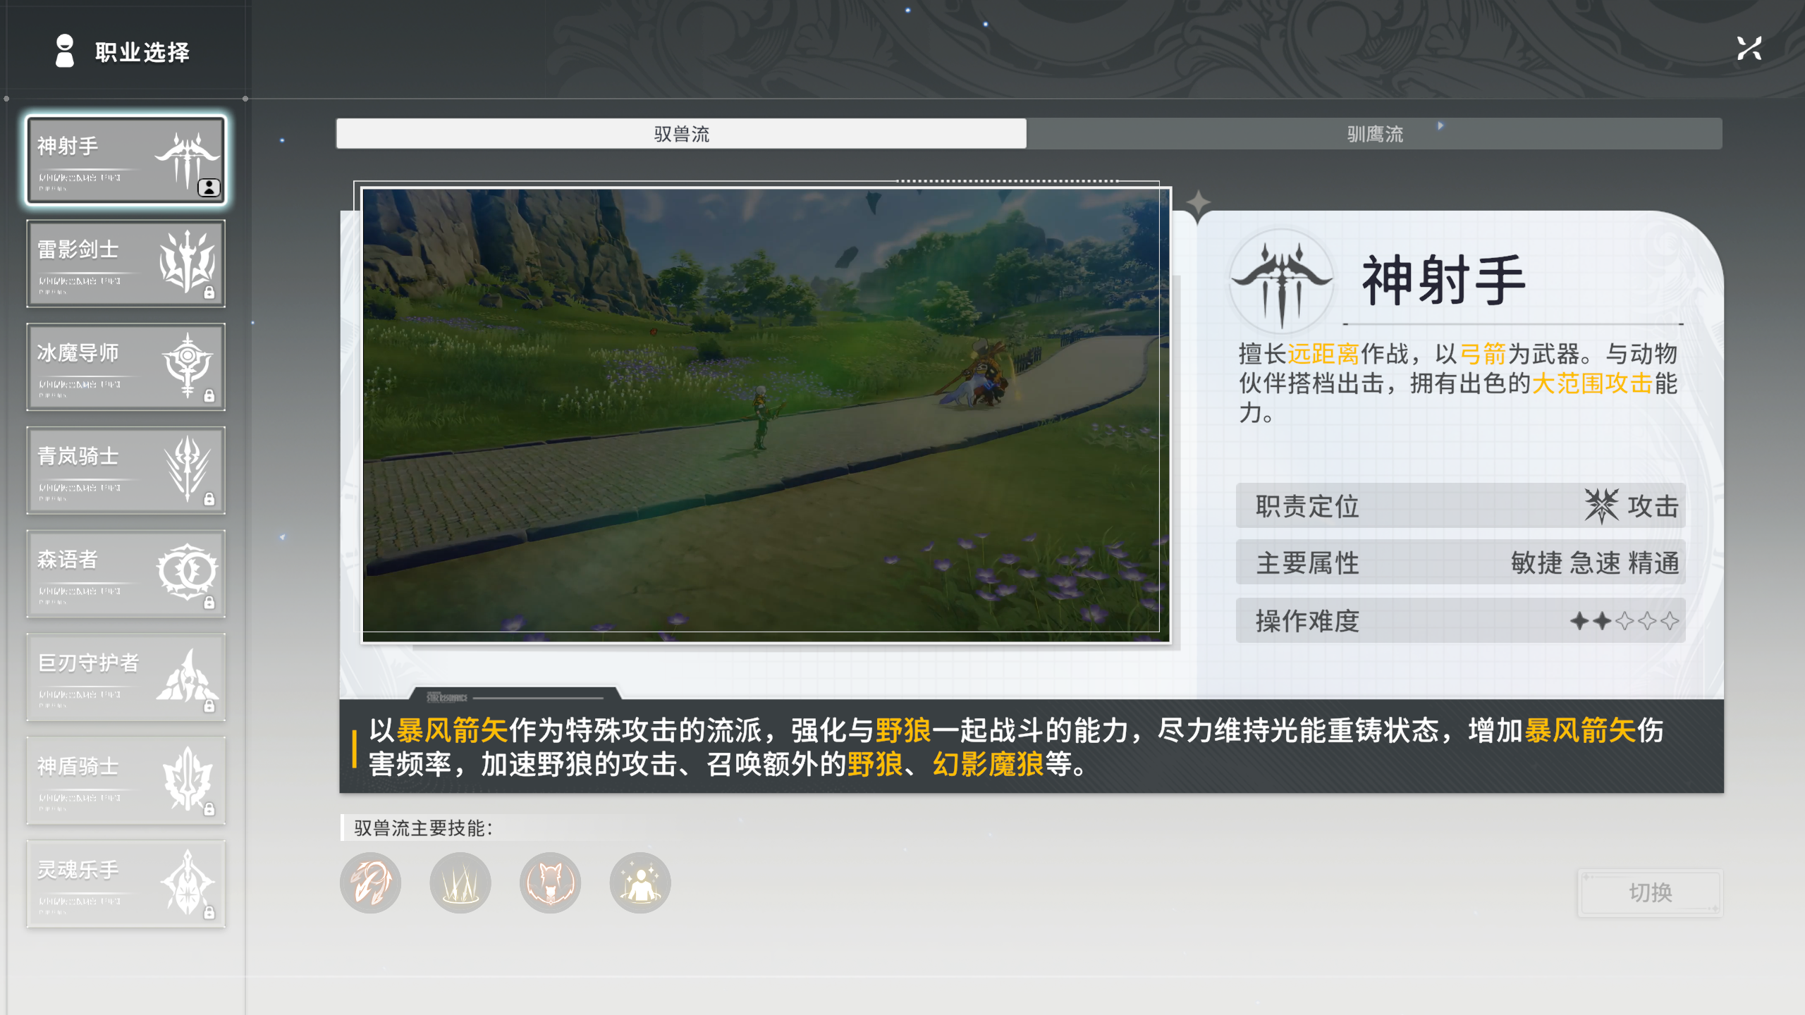The image size is (1805, 1015).
Task: Open the 森语者 class card
Action: click(126, 574)
